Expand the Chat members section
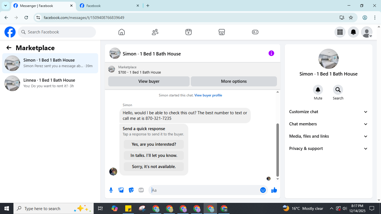 (x=329, y=124)
